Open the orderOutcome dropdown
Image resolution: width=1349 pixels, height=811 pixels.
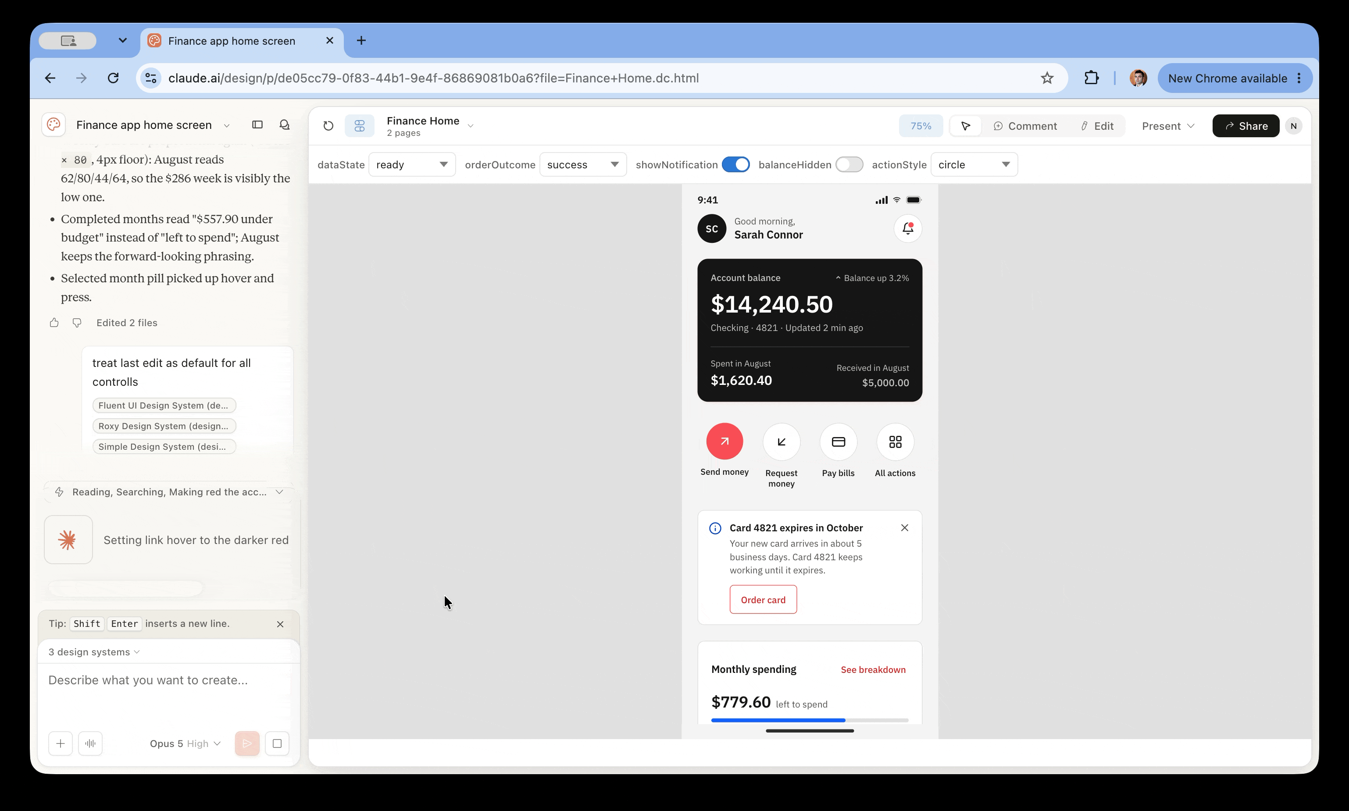coord(583,164)
